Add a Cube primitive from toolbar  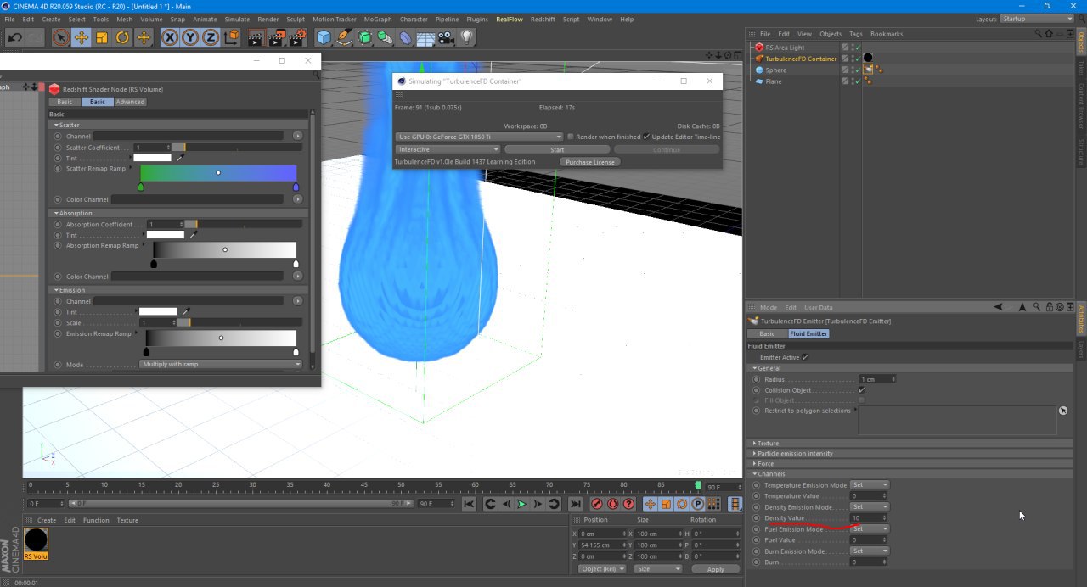click(324, 37)
